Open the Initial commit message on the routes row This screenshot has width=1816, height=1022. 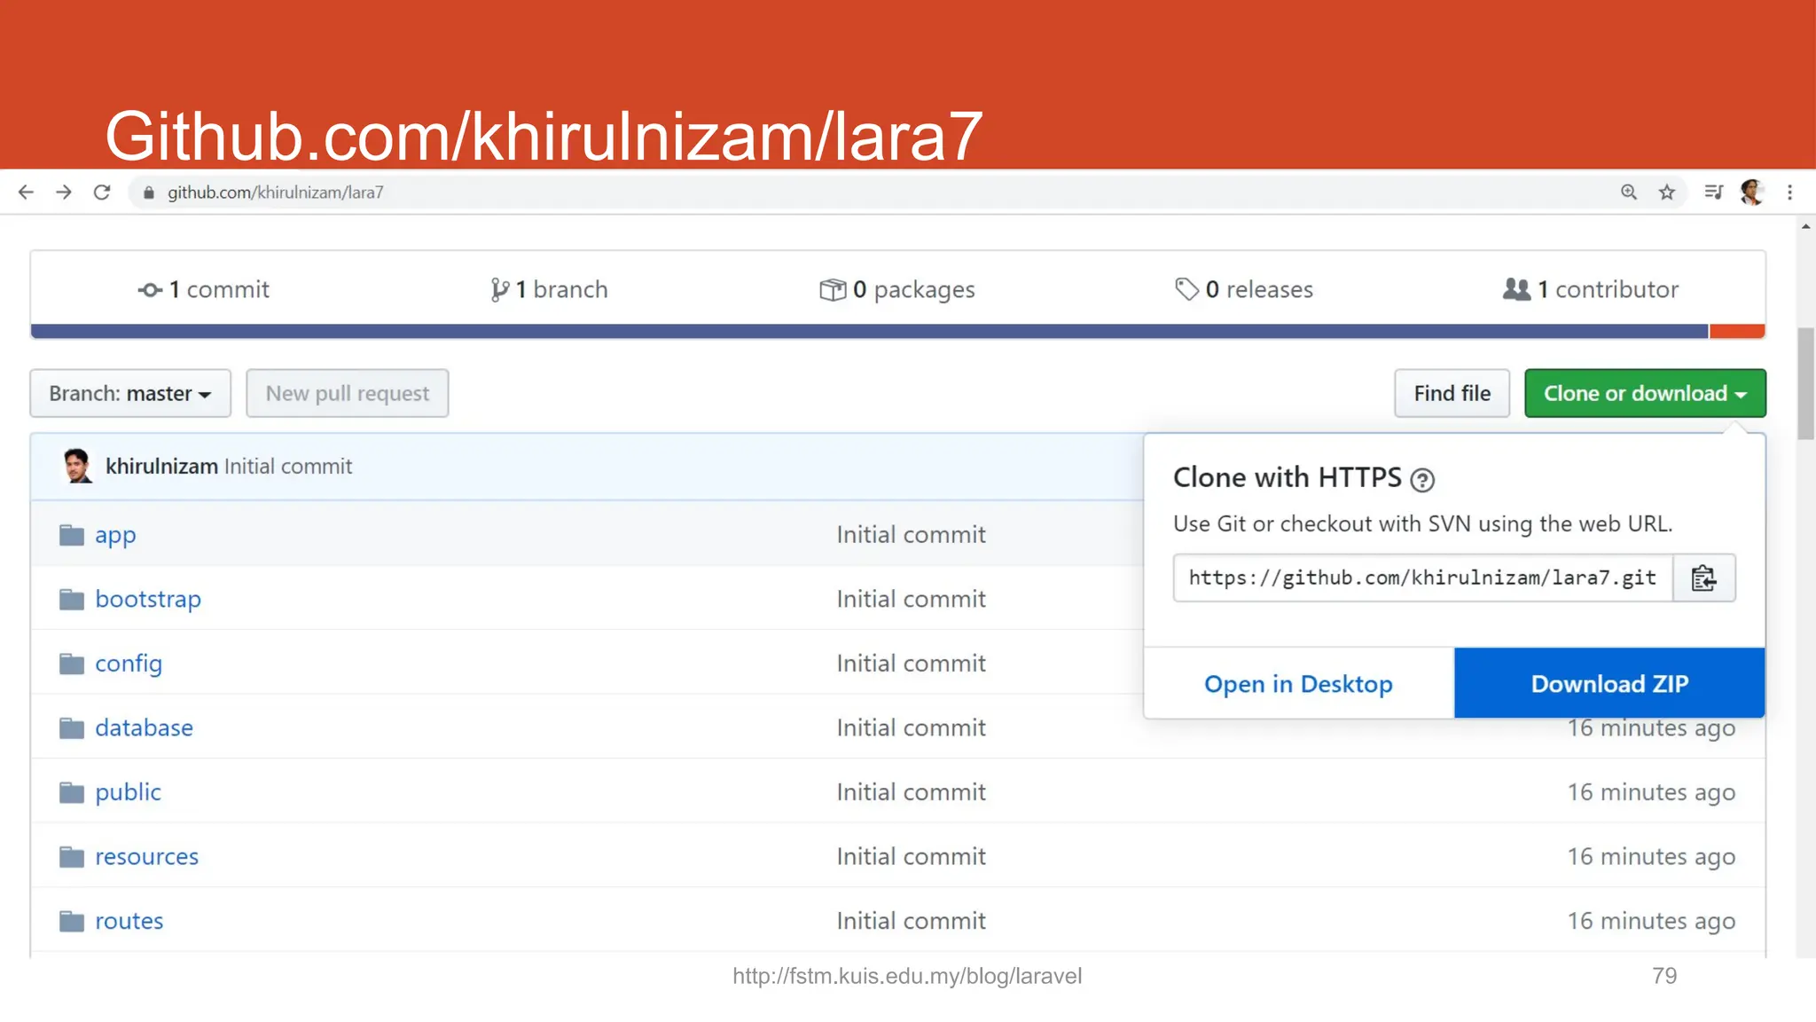911,921
